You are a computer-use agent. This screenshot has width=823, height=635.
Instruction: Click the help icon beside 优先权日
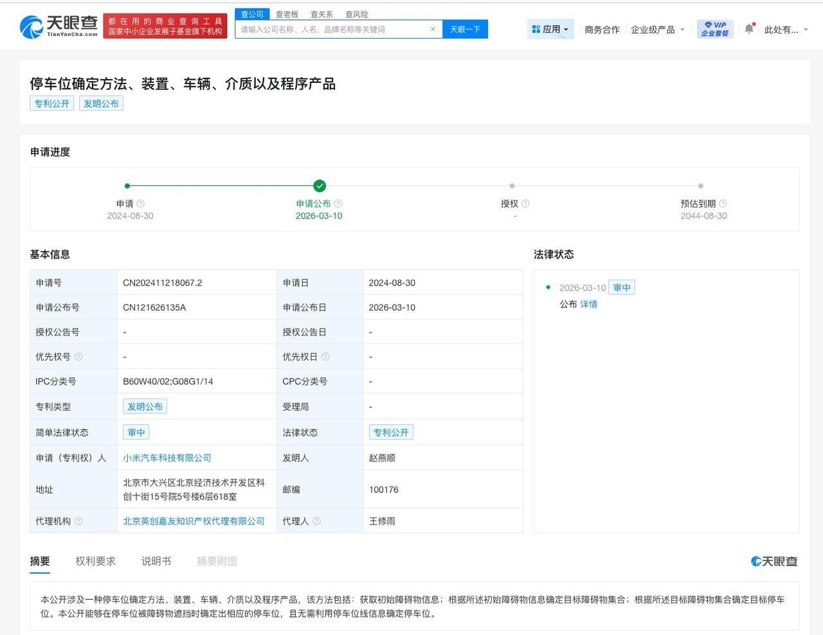point(326,356)
